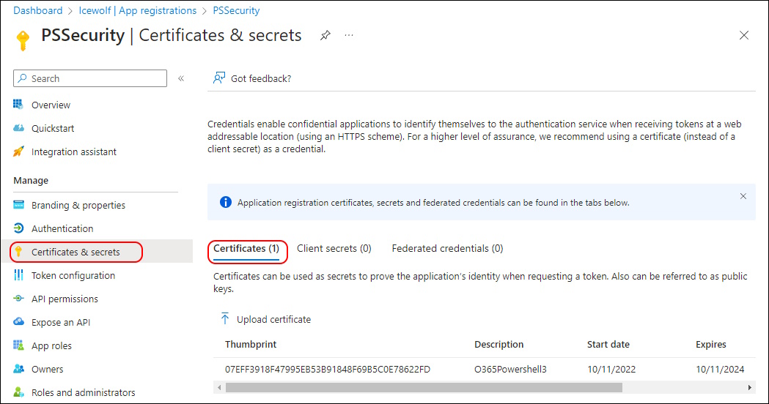Click the horizontal scrollbar right arrow

click(749, 388)
